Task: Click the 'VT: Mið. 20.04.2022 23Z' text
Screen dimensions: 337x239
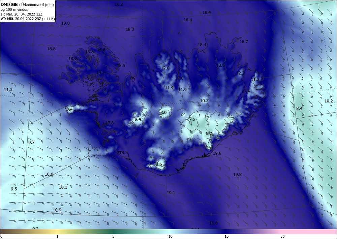Action: (21, 19)
